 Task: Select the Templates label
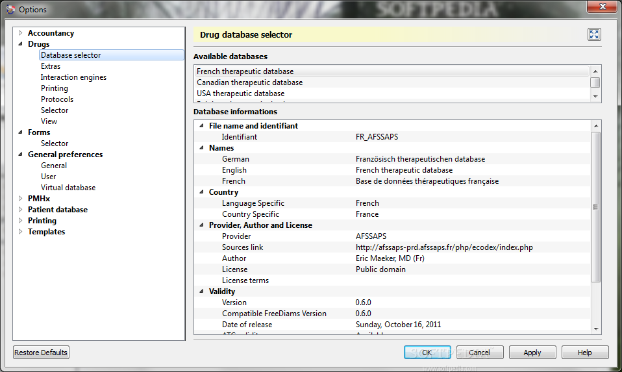(x=46, y=232)
